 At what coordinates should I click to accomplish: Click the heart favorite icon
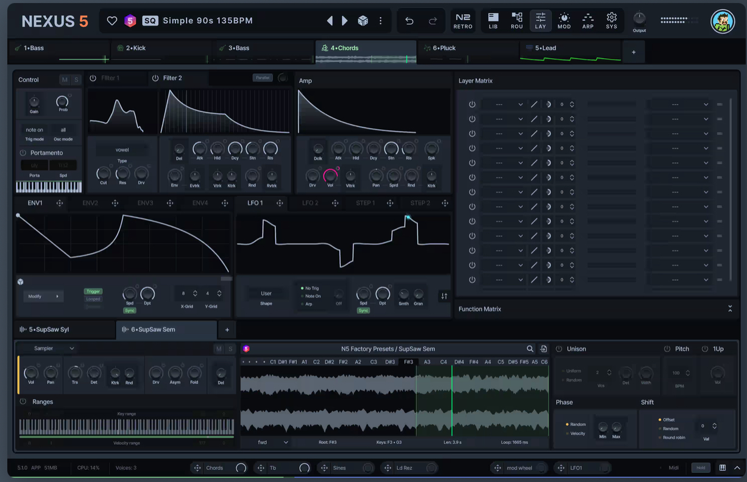[x=112, y=21]
